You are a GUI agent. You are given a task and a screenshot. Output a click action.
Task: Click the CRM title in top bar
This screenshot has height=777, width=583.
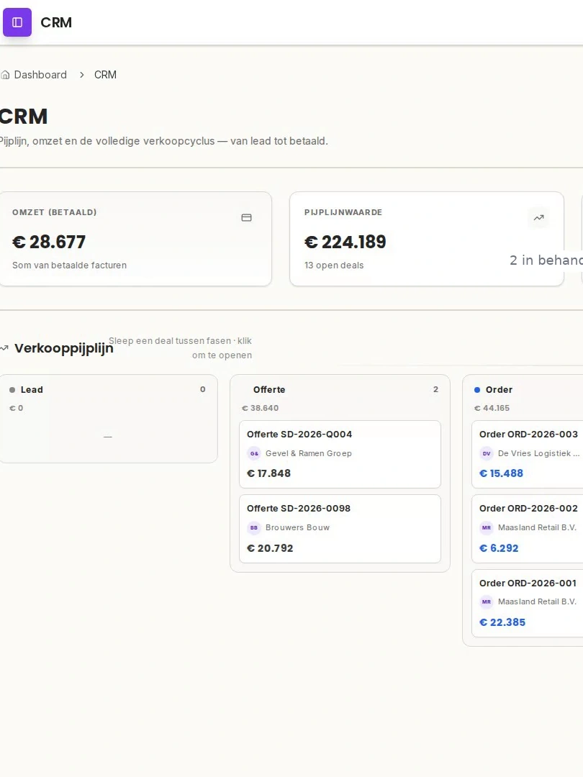coord(56,22)
